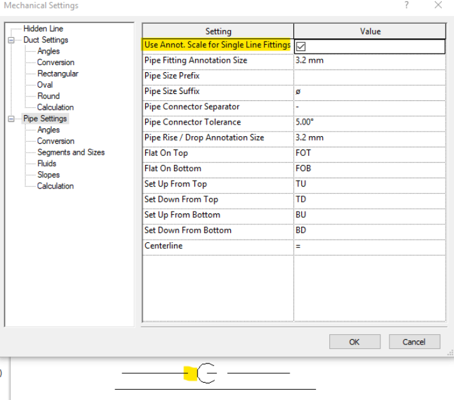Edit the Centerline = value

(x=370, y=246)
